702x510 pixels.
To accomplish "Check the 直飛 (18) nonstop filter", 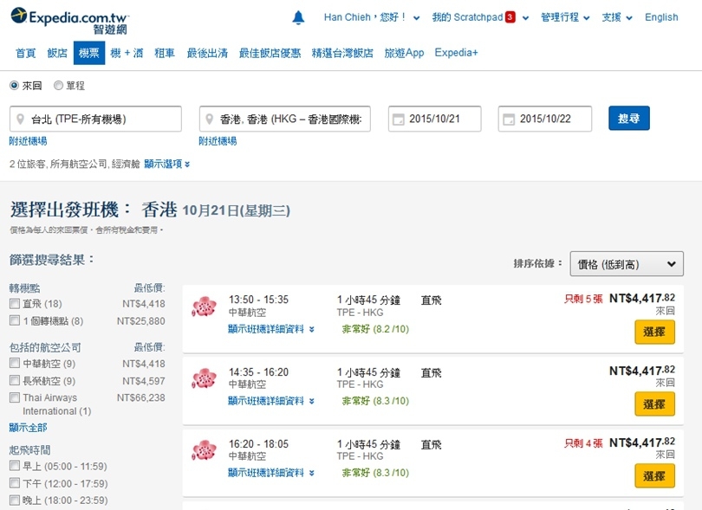I will (15, 304).
